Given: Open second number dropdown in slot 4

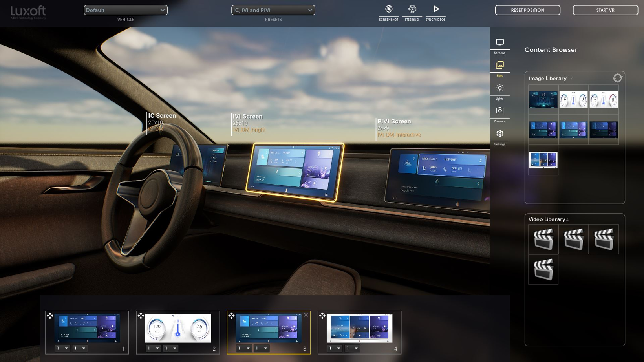Looking at the screenshot, I should click(x=352, y=348).
